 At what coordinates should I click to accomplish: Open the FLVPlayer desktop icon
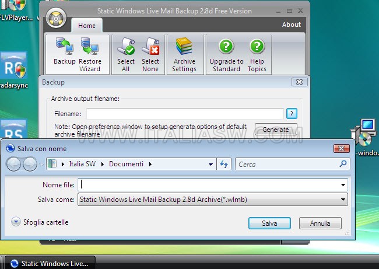tap(15, 11)
